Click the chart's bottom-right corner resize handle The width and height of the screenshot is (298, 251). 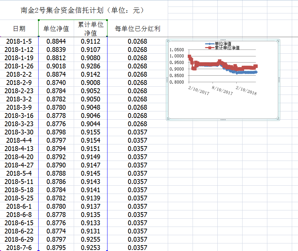tap(278, 119)
